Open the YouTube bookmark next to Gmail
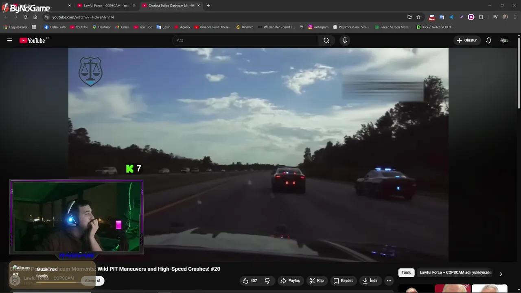This screenshot has height=293, width=521. pos(143,27)
